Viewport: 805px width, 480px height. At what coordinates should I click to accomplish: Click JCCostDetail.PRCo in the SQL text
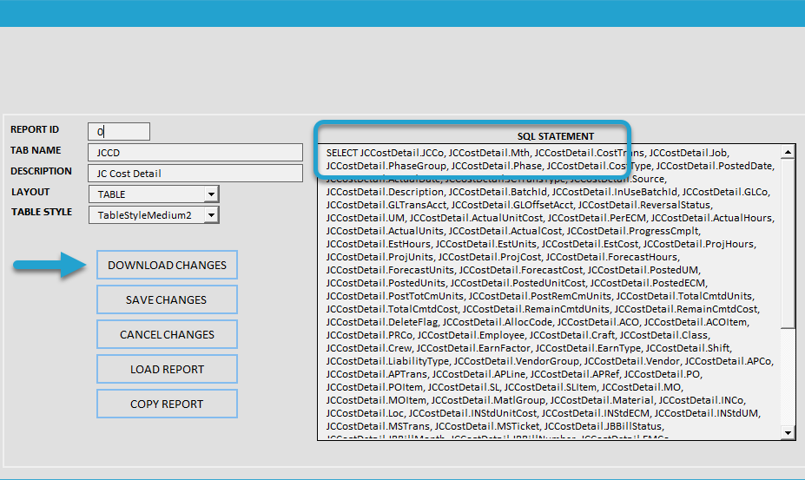click(x=370, y=335)
